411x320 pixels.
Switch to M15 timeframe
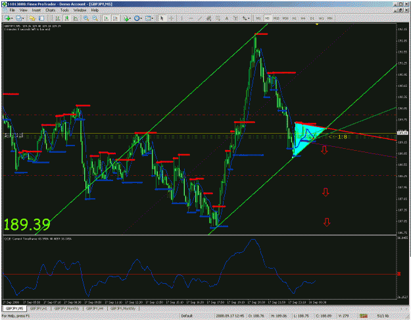(276, 18)
